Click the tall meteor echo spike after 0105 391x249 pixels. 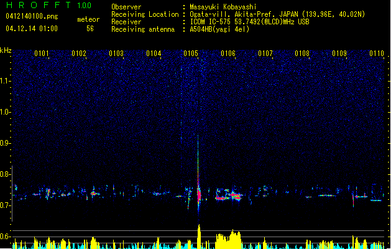198,175
